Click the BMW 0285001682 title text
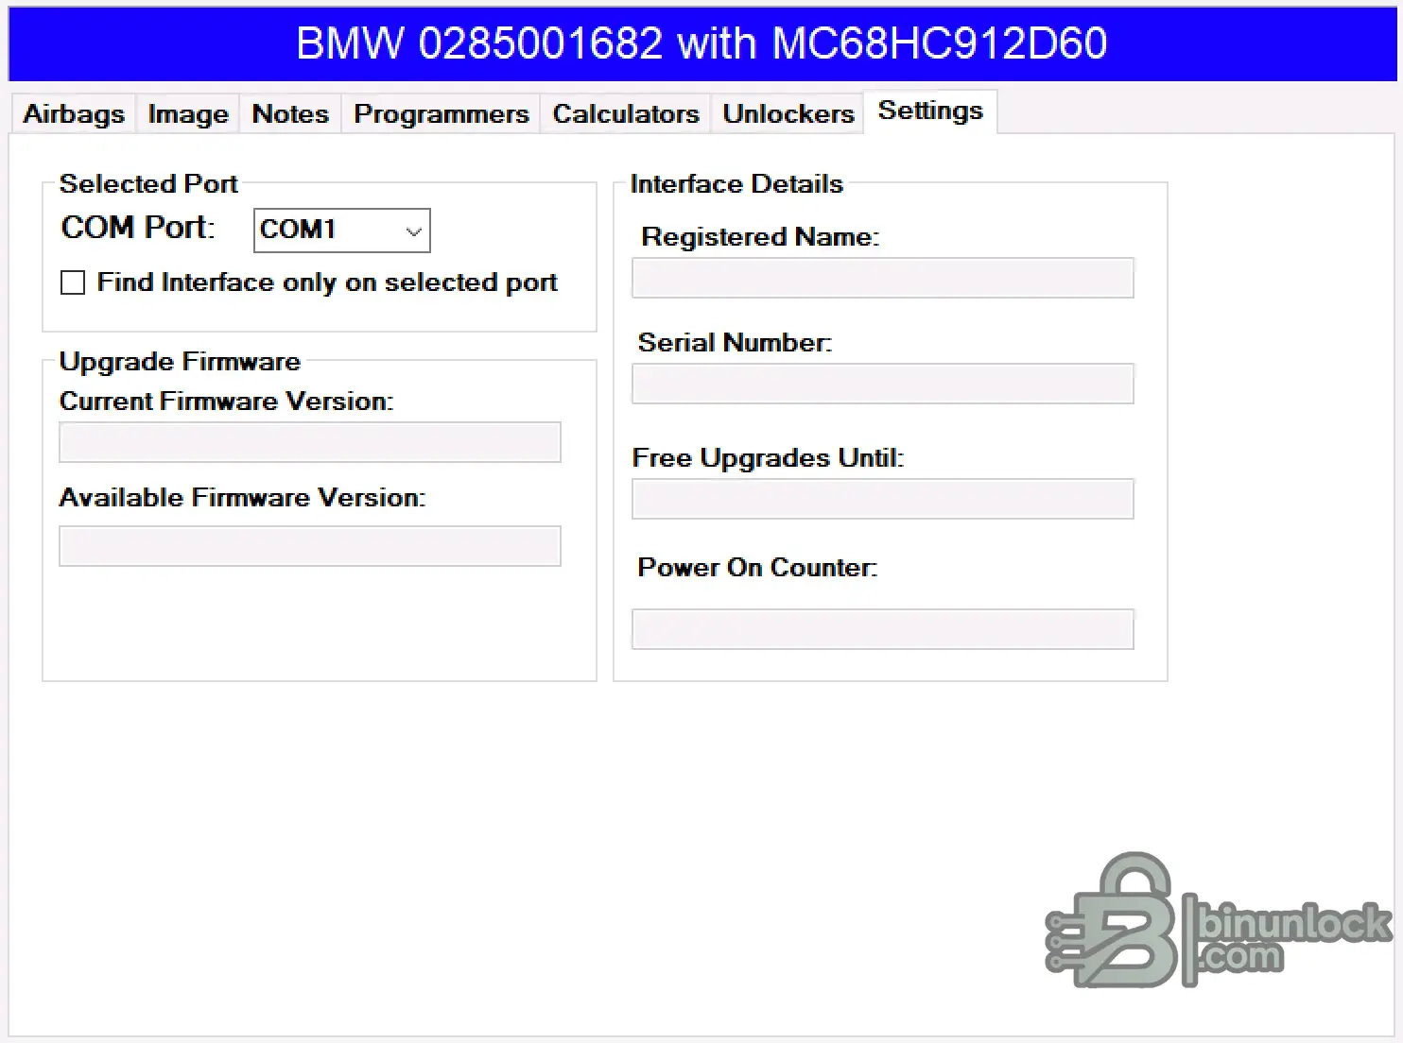1403x1043 pixels. point(701,43)
